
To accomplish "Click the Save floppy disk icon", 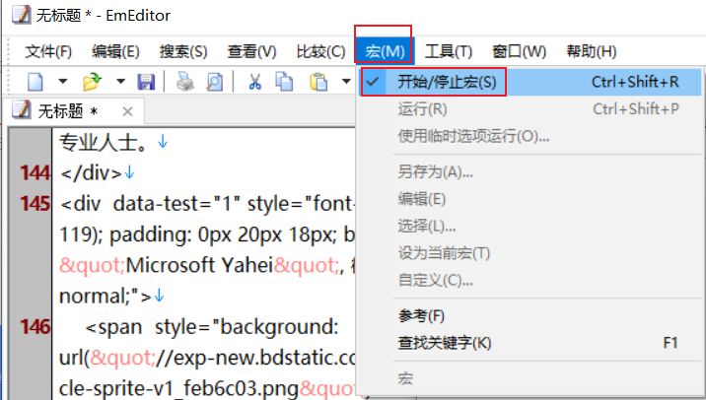I will (x=146, y=82).
